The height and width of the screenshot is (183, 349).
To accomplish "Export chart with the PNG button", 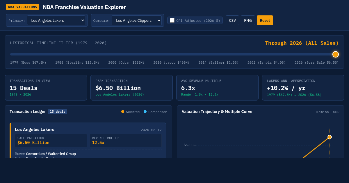I will [248, 20].
